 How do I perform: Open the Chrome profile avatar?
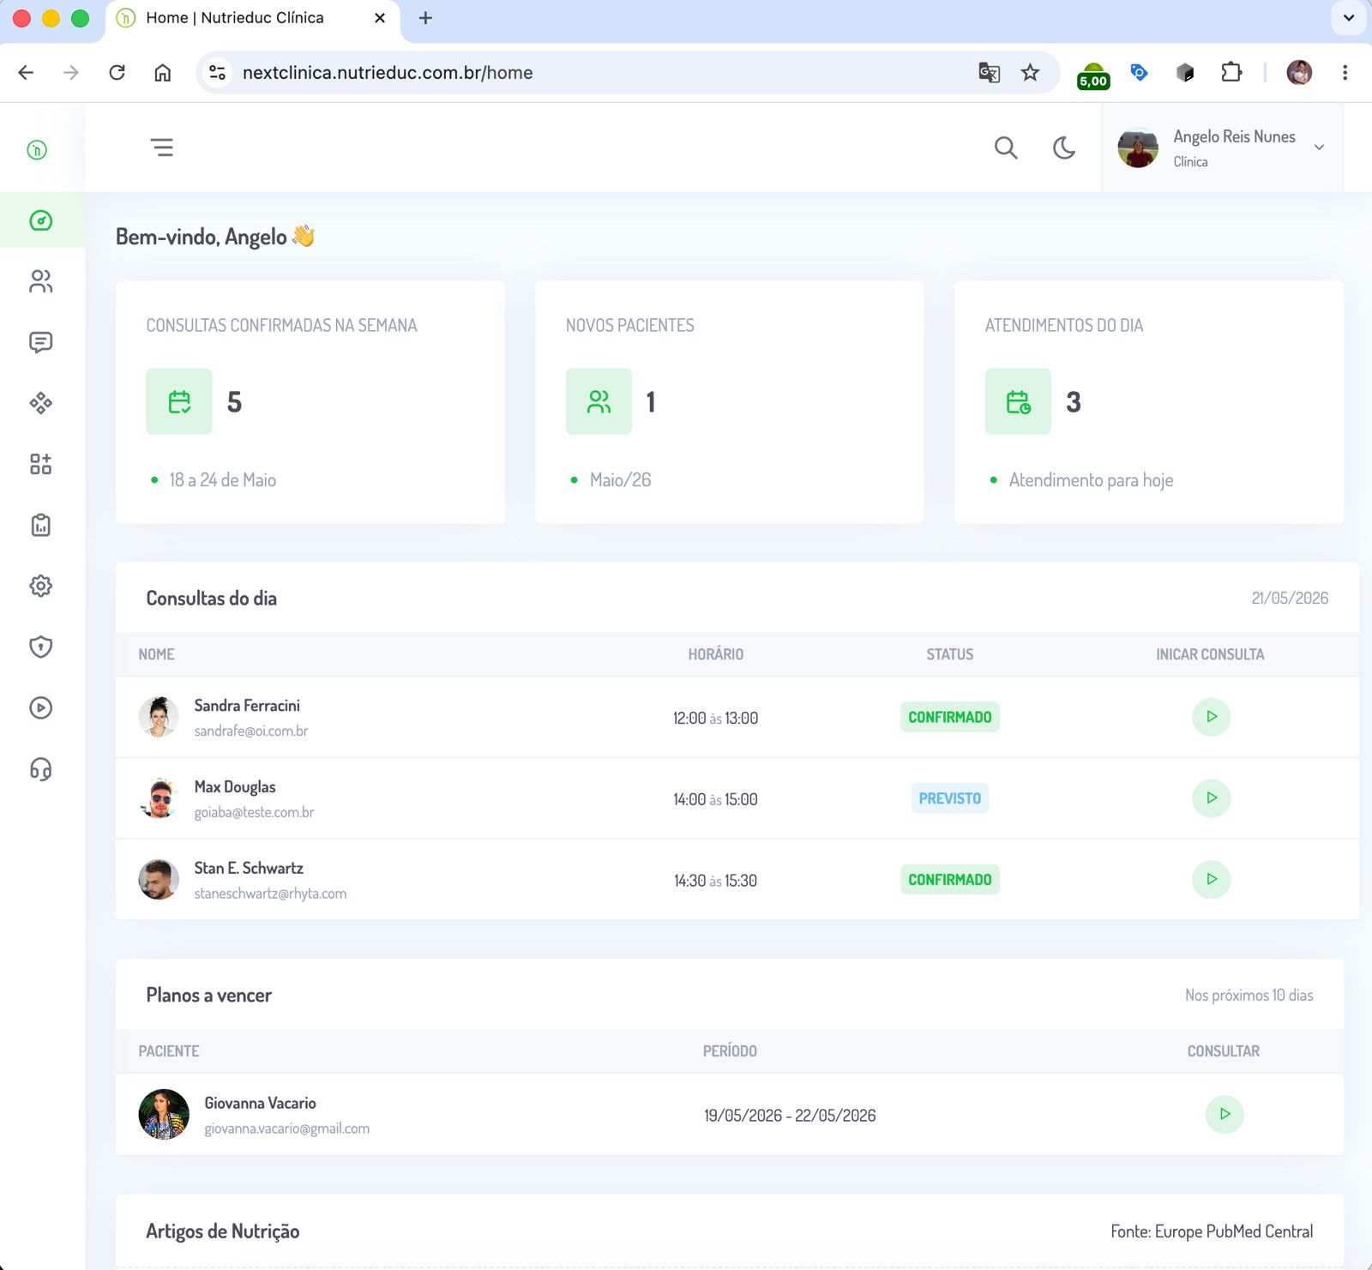[x=1299, y=73]
